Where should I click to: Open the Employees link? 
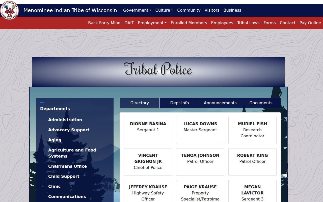point(222,23)
